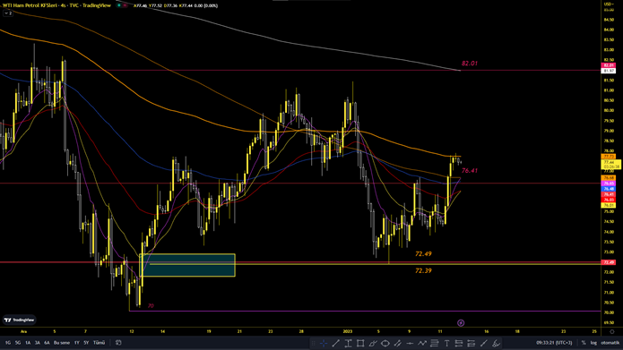Click the TradingView logo link

[x=19, y=320]
